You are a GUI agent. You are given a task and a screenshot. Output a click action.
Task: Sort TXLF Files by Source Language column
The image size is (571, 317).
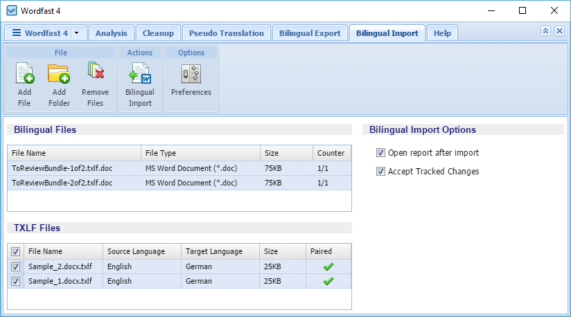coord(142,251)
